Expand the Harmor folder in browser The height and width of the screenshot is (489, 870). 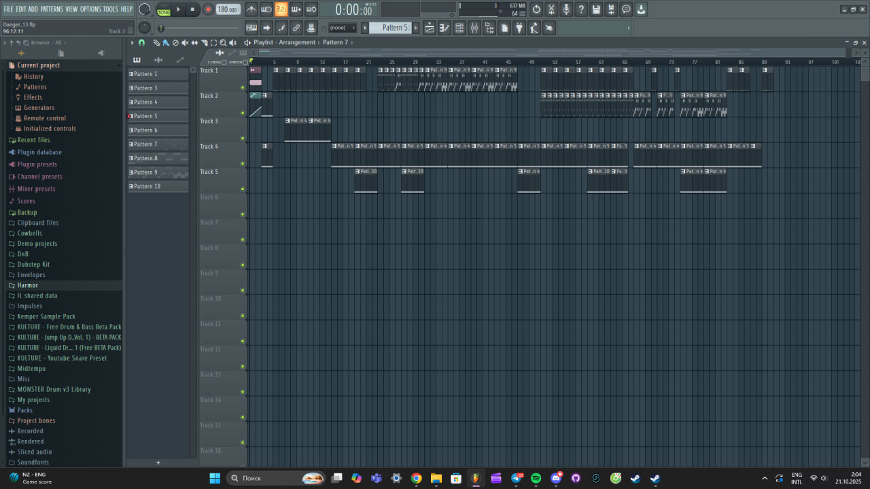pyautogui.click(x=23, y=285)
